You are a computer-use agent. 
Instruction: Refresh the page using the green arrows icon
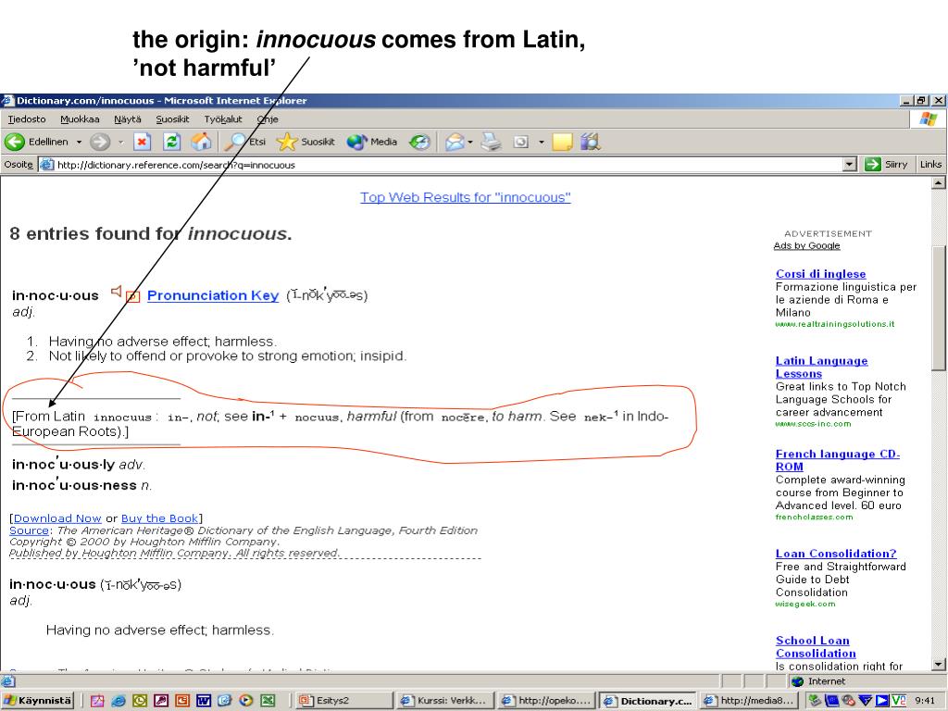[x=171, y=142]
